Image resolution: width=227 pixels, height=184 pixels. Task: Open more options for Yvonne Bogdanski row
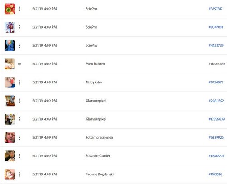tap(19, 174)
